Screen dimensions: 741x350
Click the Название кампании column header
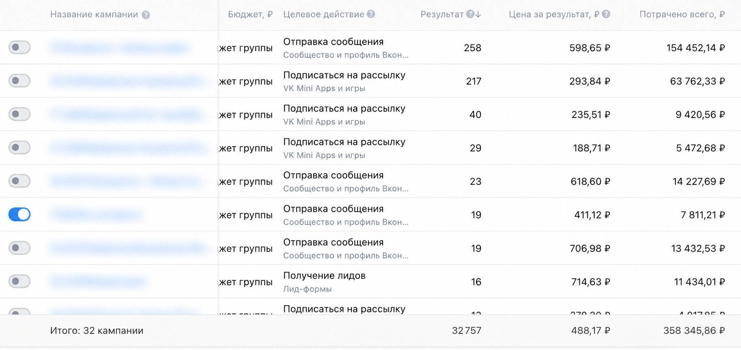tap(94, 15)
